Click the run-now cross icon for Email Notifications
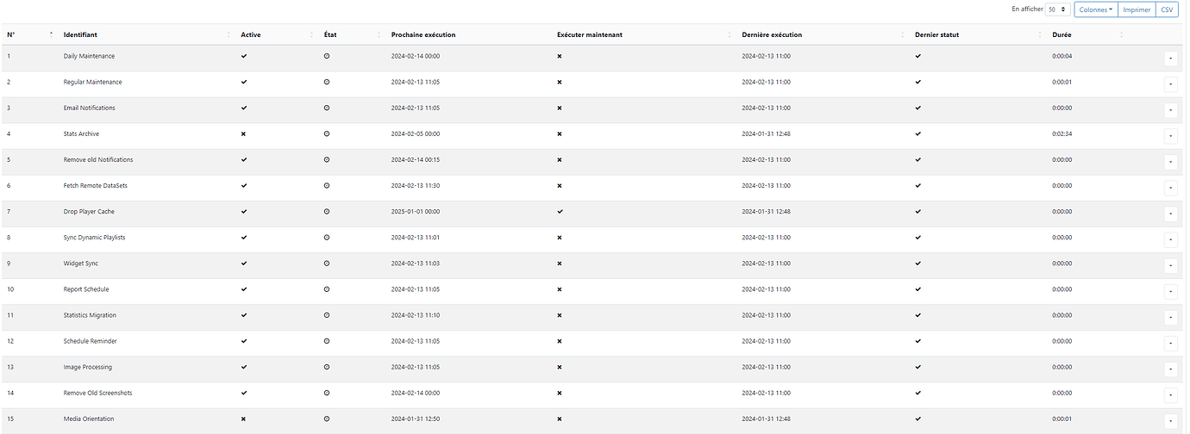 tap(561, 108)
